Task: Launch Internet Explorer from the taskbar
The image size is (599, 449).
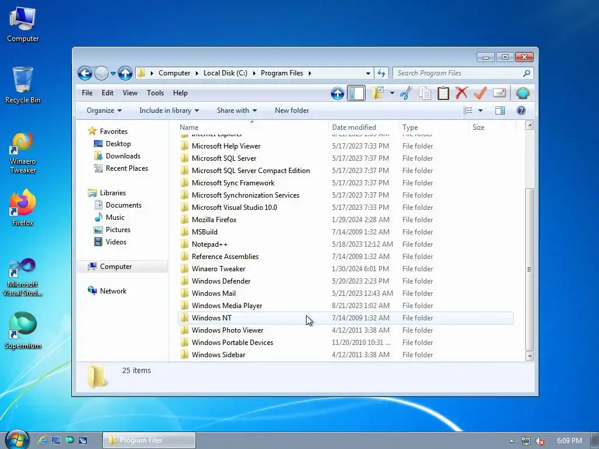Action: (42, 440)
